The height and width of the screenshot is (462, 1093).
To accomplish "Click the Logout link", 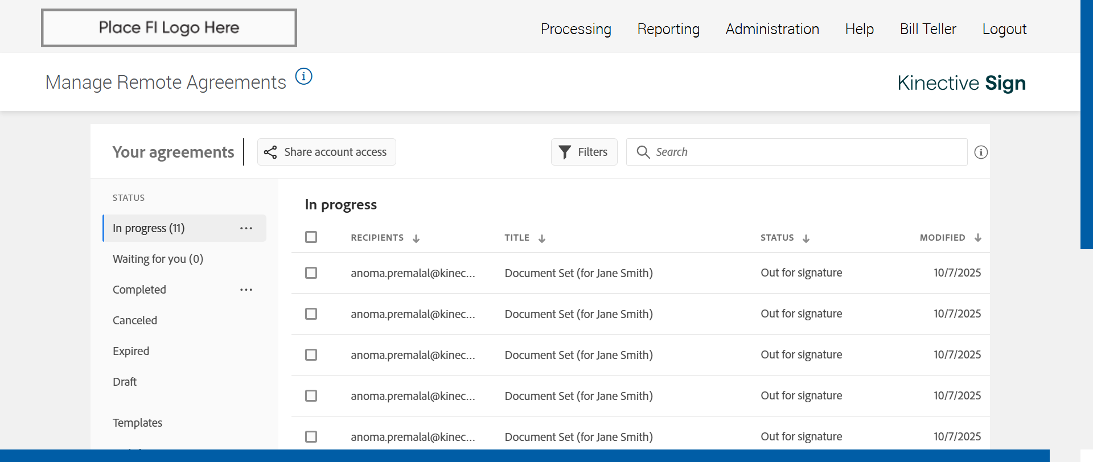I will click(1004, 29).
